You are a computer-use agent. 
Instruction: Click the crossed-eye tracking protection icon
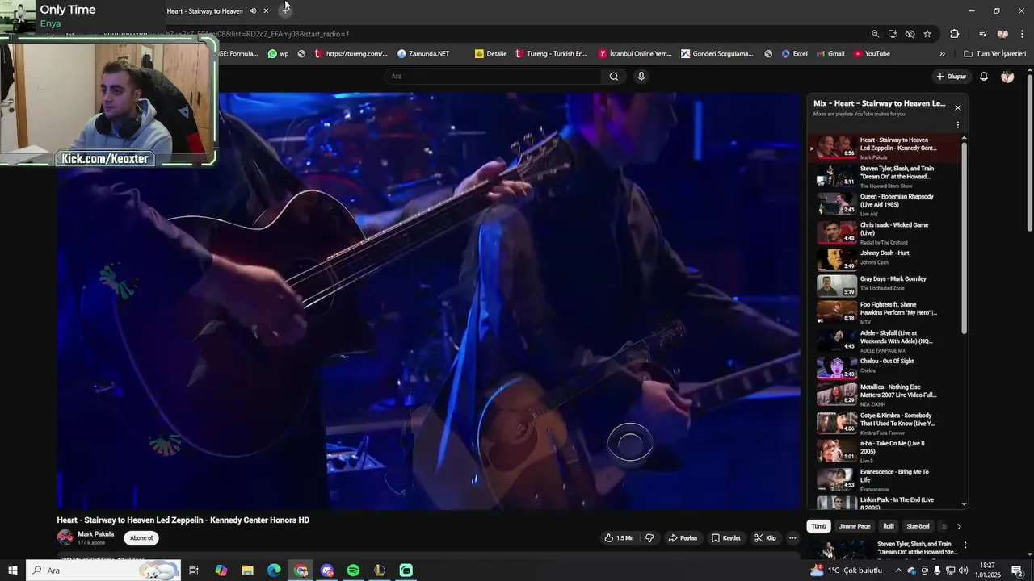pyautogui.click(x=910, y=34)
